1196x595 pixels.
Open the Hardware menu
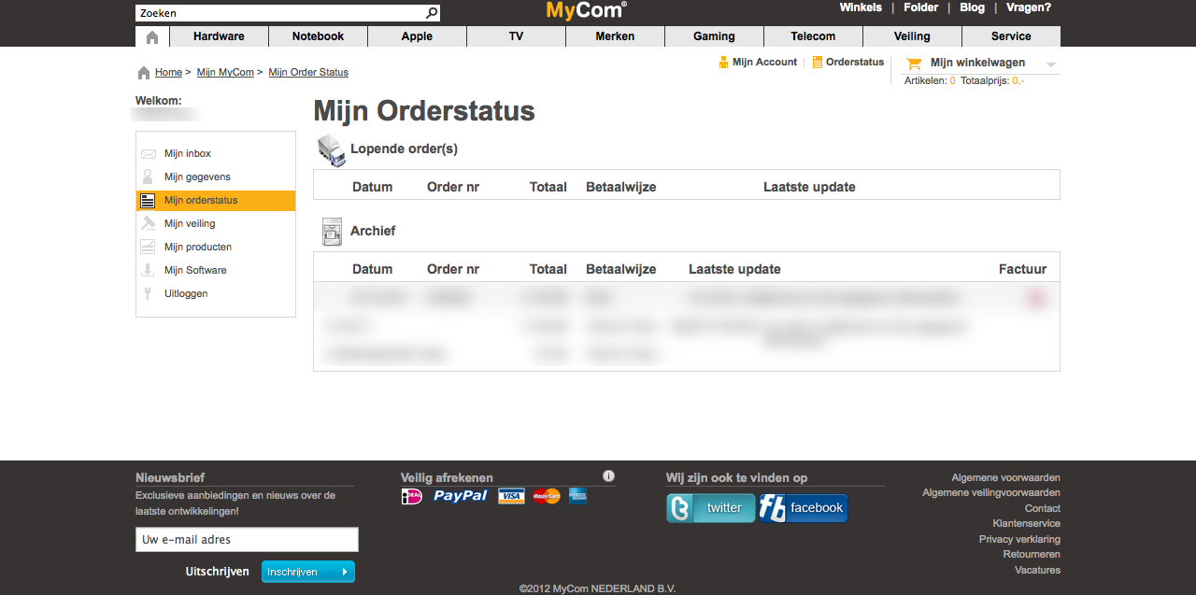pyautogui.click(x=219, y=36)
